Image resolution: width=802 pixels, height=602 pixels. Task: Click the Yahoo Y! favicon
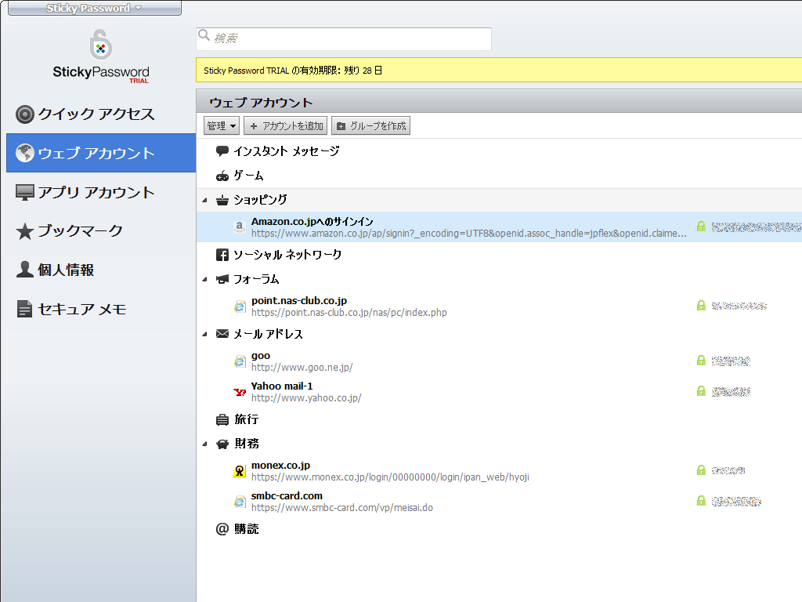[240, 392]
